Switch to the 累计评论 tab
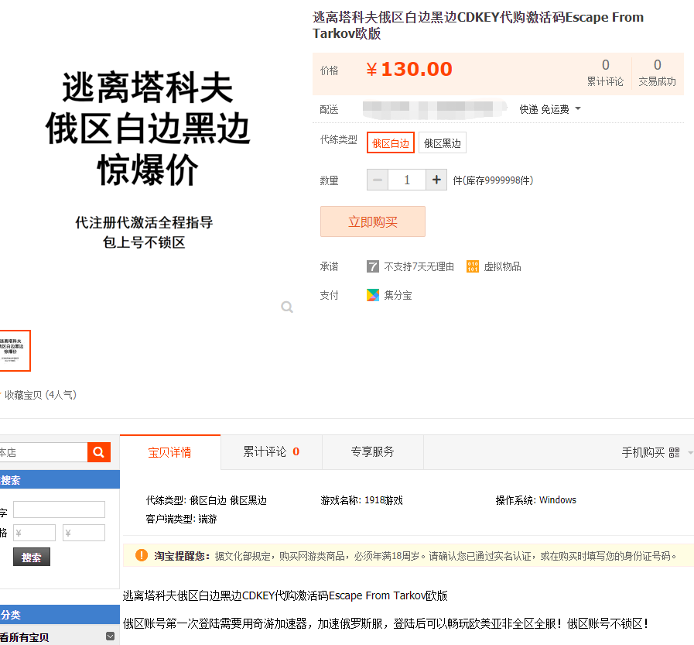The height and width of the screenshot is (645, 694). 272,452
